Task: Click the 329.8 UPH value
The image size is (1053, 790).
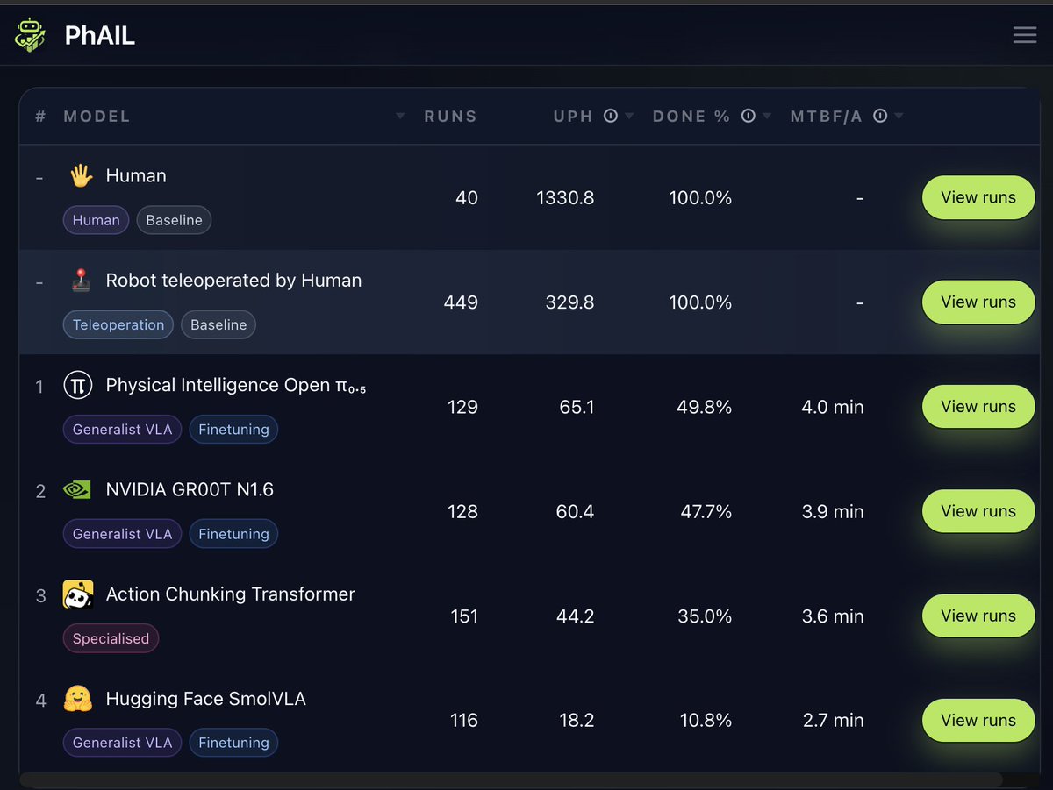Action: coord(570,302)
